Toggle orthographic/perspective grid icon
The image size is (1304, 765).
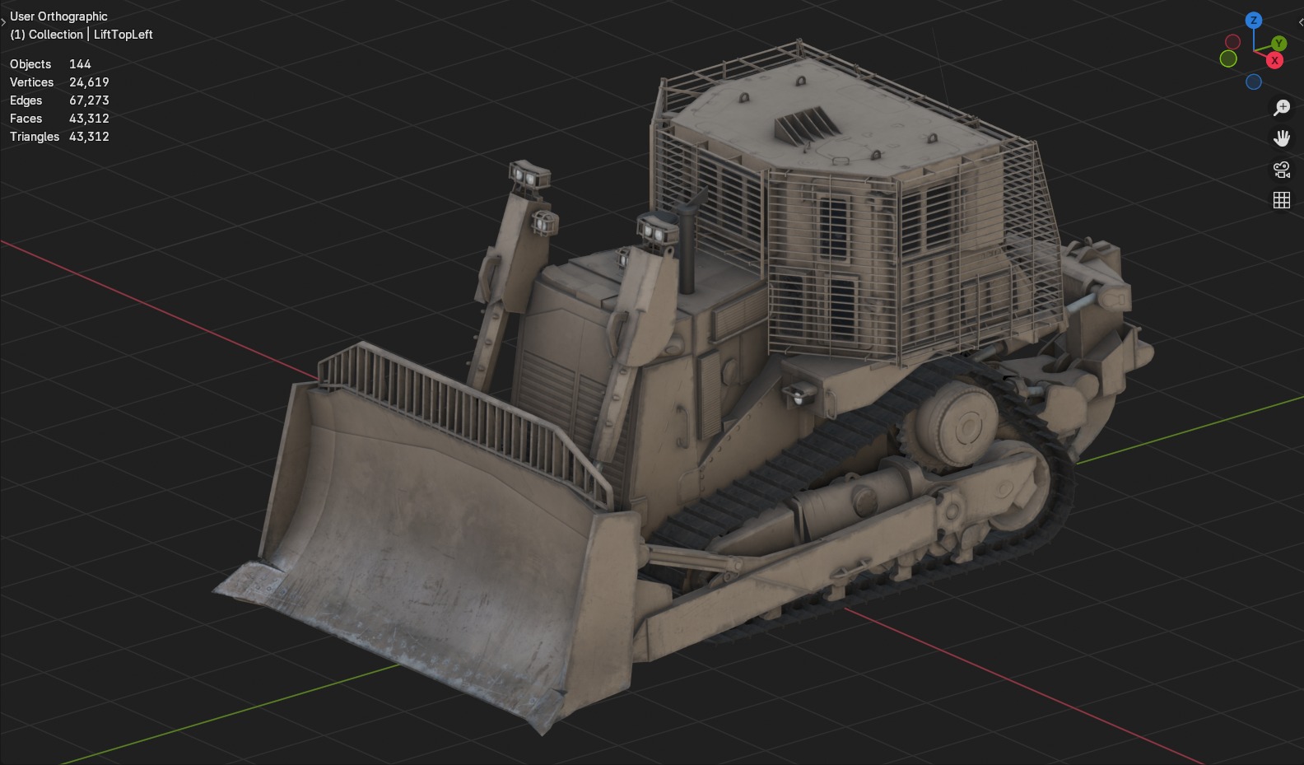1282,200
